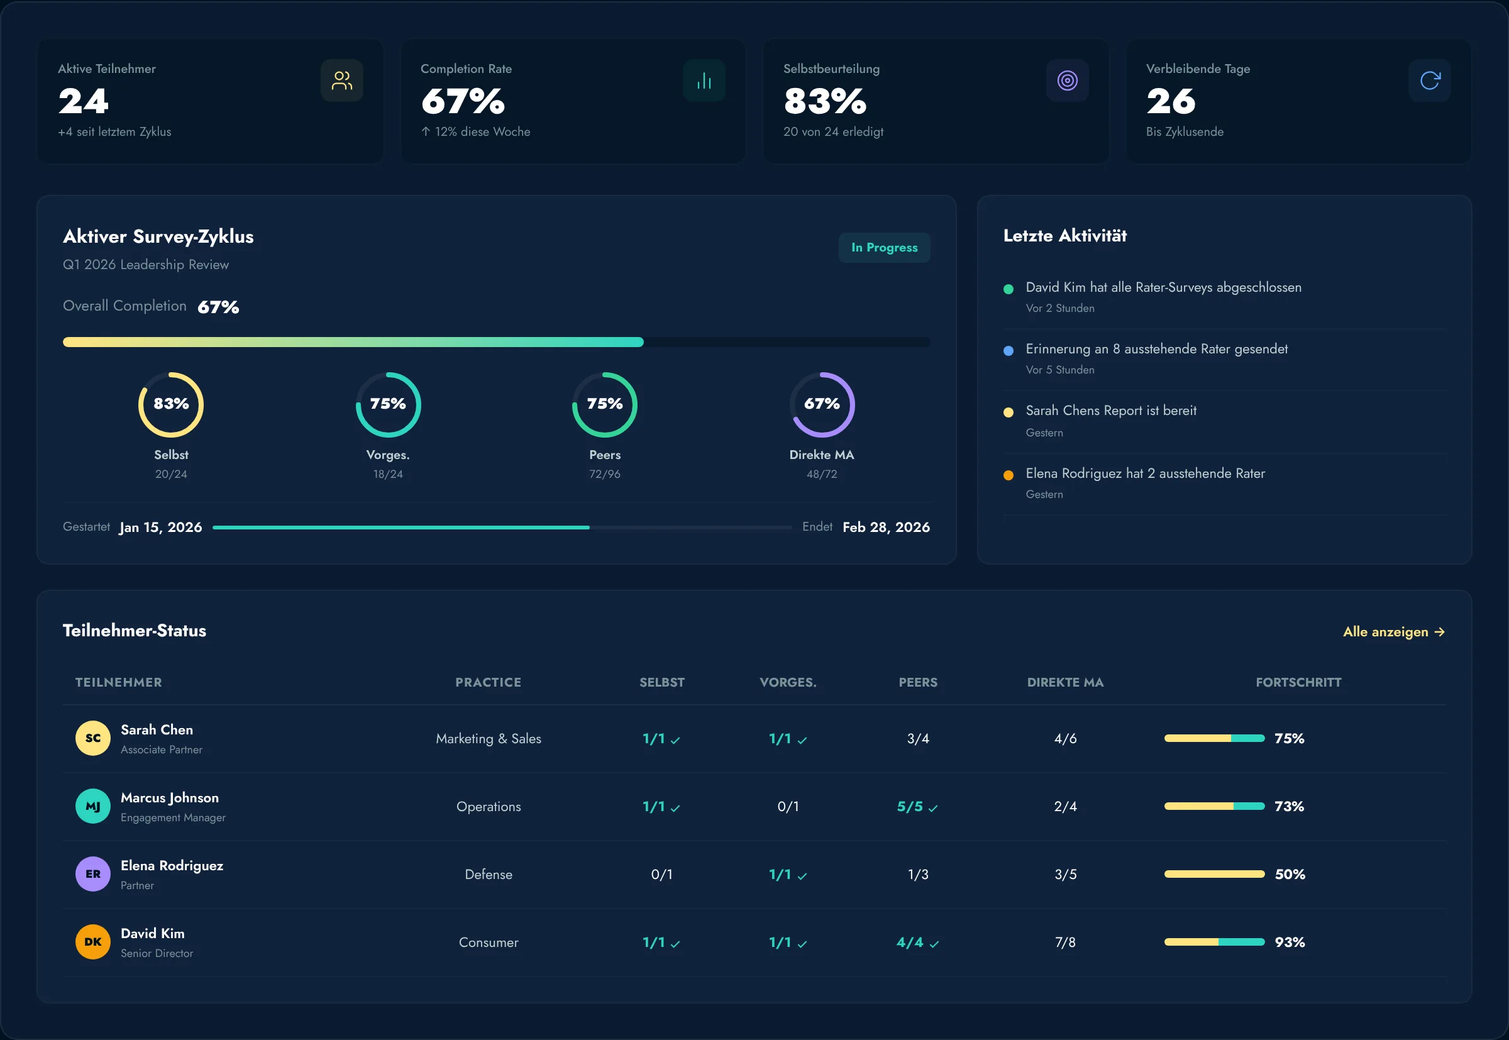Click the MJ avatar for Marcus Johnson

pyautogui.click(x=93, y=806)
